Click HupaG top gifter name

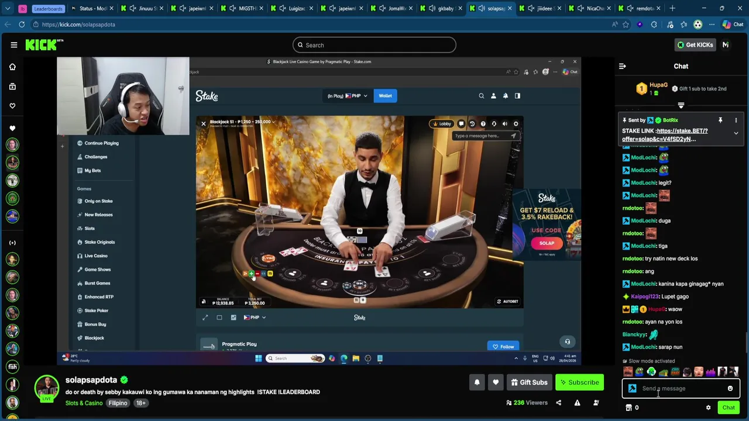tap(658, 85)
